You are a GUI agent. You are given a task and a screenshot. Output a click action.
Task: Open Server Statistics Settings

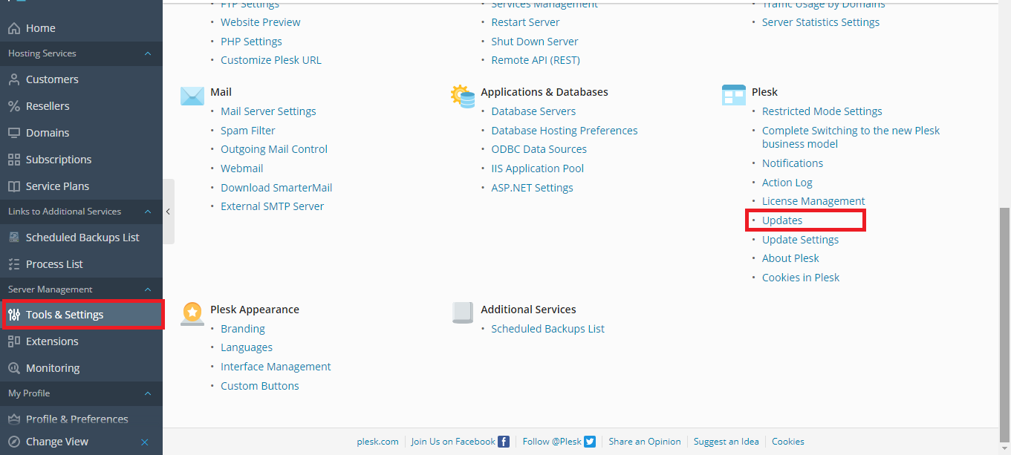[x=821, y=22]
